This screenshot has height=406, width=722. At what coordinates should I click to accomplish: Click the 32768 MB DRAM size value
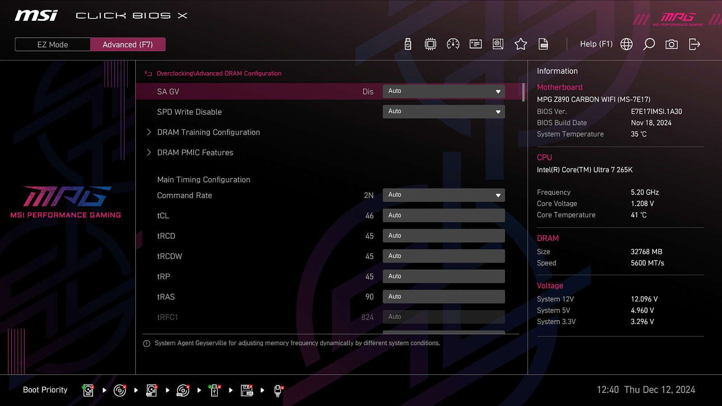(x=647, y=252)
